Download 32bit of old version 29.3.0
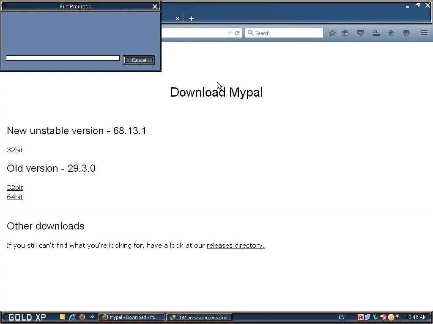Viewport: 433px width, 324px height. tap(15, 187)
